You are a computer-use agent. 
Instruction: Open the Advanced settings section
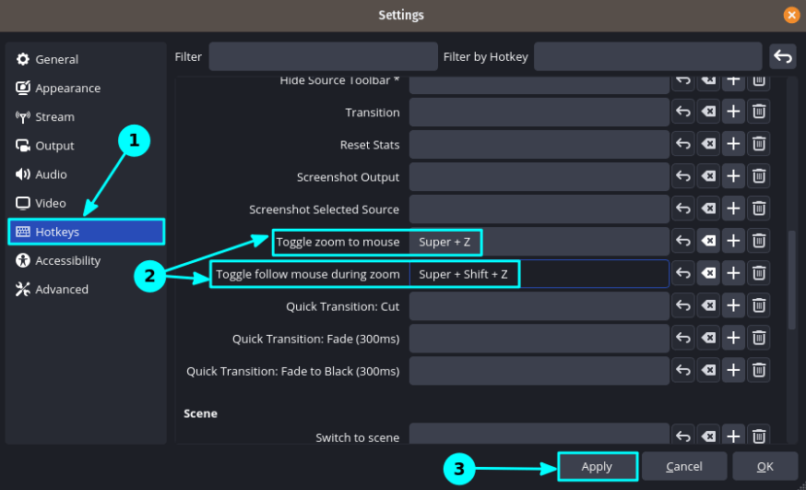86,290
